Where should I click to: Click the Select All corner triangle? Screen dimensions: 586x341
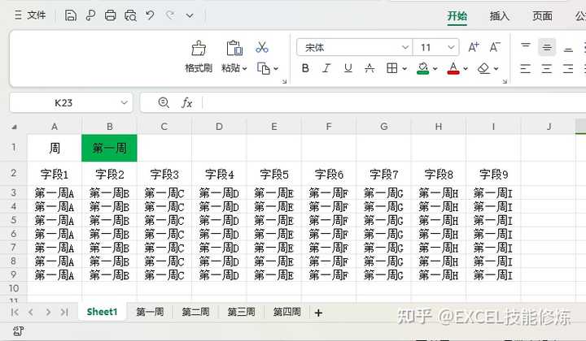point(14,127)
